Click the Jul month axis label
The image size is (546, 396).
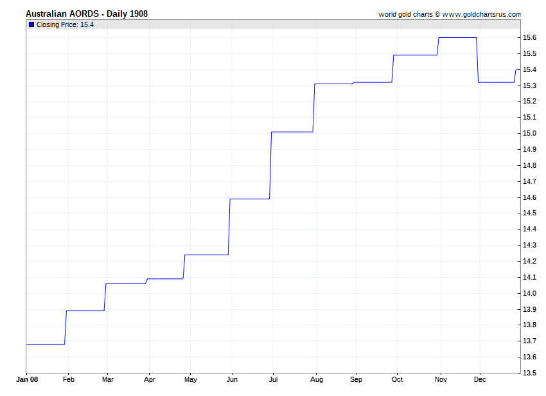(x=274, y=379)
